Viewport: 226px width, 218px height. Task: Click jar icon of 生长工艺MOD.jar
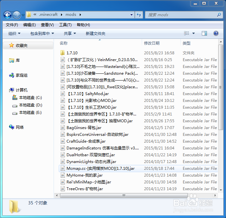[x=63, y=107]
